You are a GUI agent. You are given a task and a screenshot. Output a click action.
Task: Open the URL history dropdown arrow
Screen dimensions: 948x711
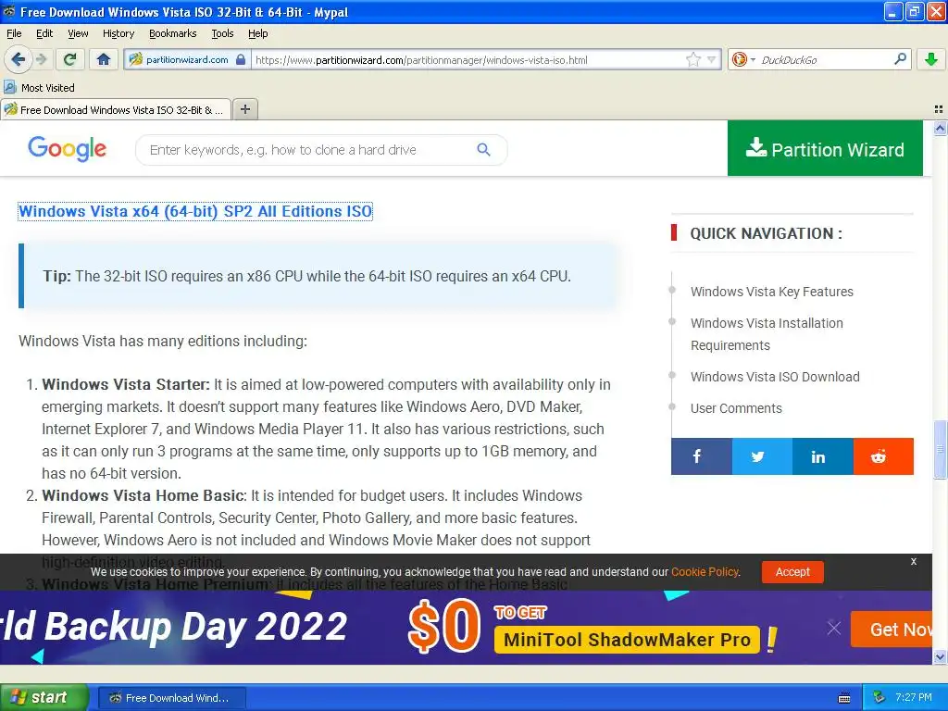[x=712, y=59]
